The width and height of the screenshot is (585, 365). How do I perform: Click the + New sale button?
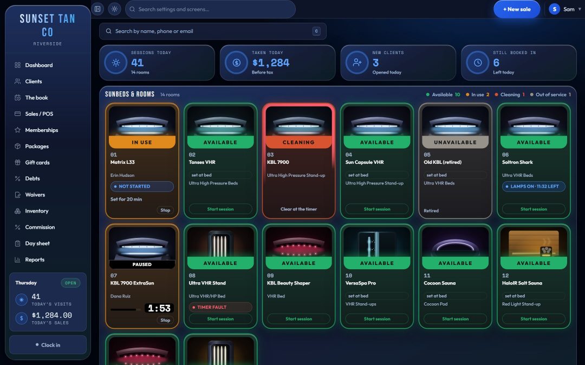(517, 9)
